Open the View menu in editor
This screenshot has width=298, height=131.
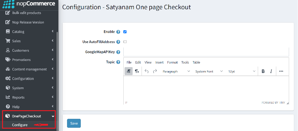point(148,62)
